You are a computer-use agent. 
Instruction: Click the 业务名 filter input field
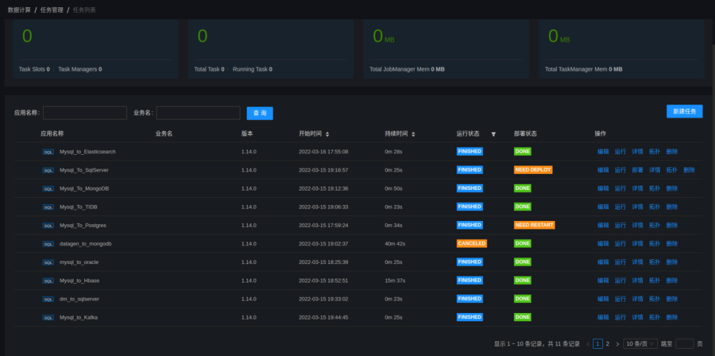[x=198, y=113]
